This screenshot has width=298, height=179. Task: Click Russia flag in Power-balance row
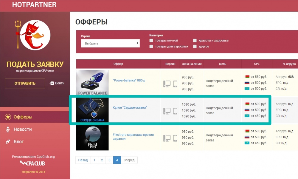[247, 83]
